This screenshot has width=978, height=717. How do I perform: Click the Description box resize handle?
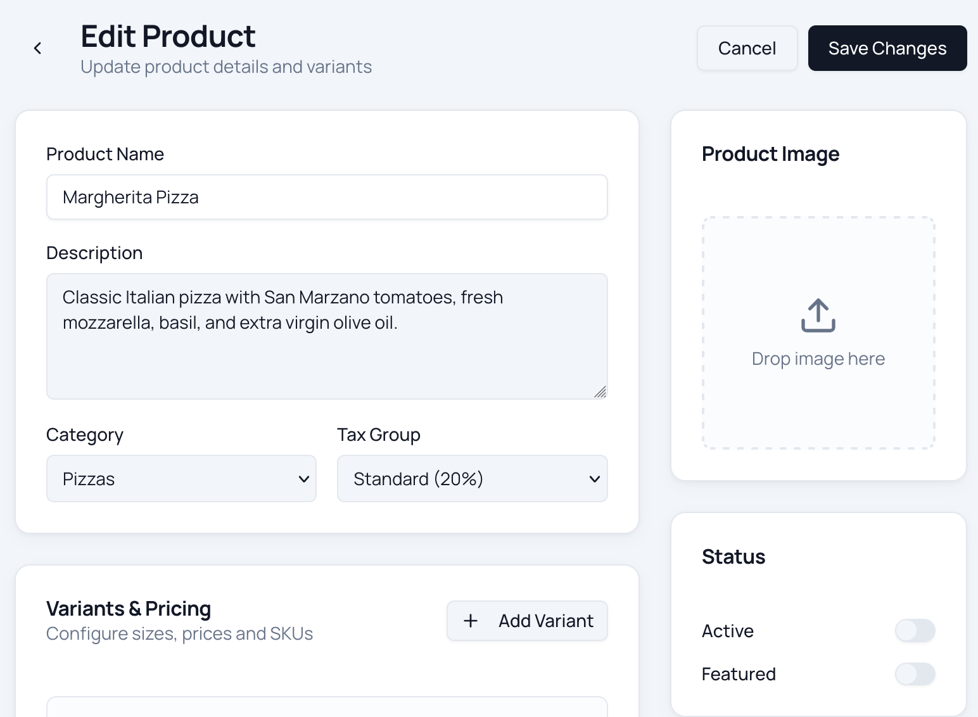[x=600, y=392]
